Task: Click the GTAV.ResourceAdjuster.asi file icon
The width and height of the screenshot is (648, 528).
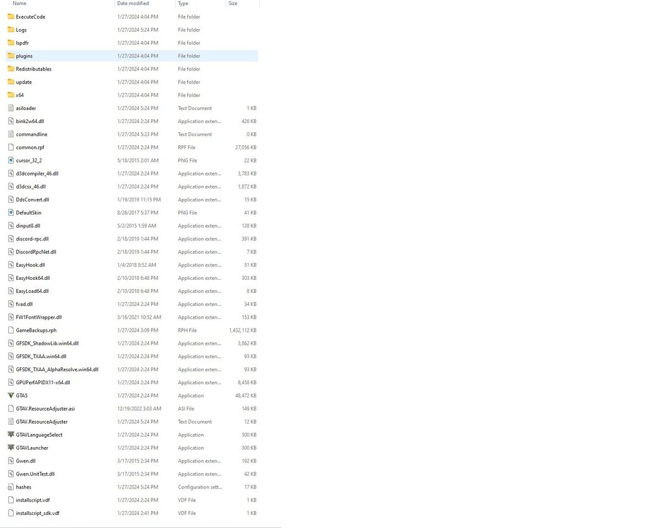Action: click(x=11, y=409)
